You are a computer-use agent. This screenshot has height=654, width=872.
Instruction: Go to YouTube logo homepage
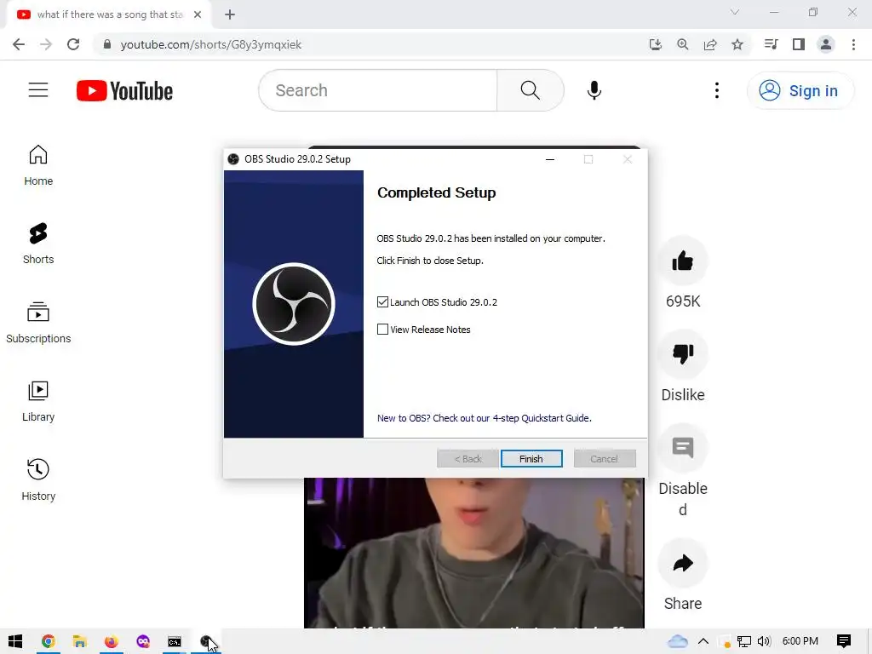(124, 90)
